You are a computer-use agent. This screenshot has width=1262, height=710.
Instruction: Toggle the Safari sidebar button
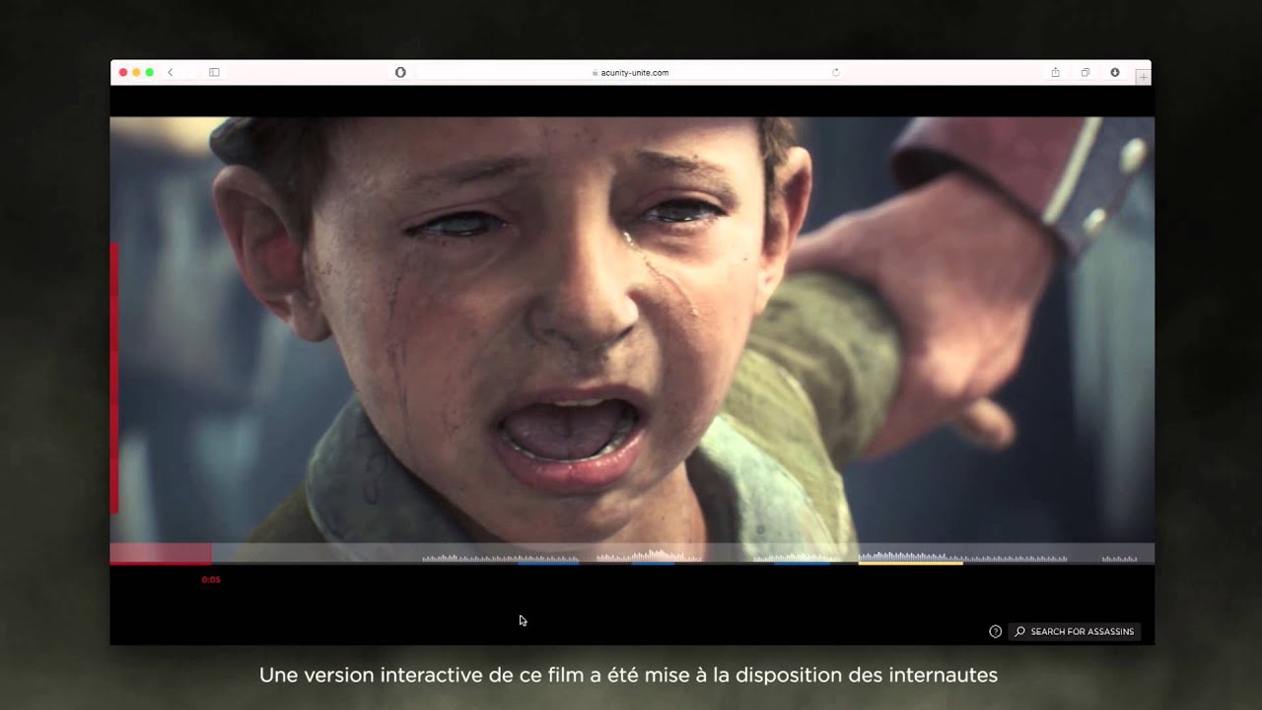pyautogui.click(x=214, y=72)
